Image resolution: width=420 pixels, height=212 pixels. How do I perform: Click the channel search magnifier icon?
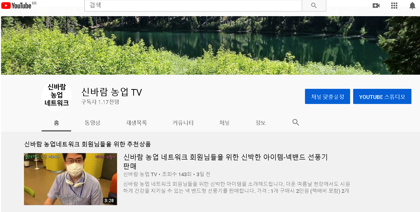click(x=296, y=122)
